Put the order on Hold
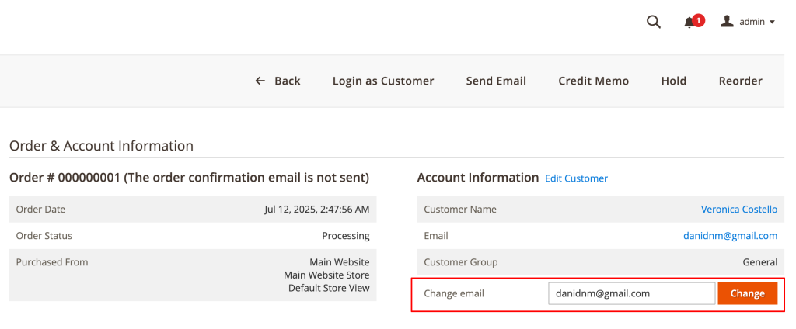The image size is (796, 329). pos(673,81)
